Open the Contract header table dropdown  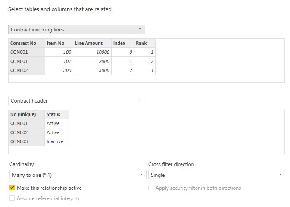(x=77, y=100)
